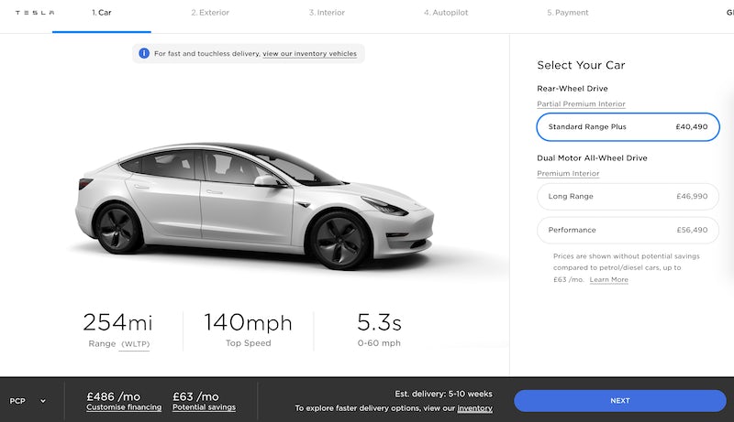This screenshot has height=422, width=734.
Task: Click the Next button
Action: point(619,401)
